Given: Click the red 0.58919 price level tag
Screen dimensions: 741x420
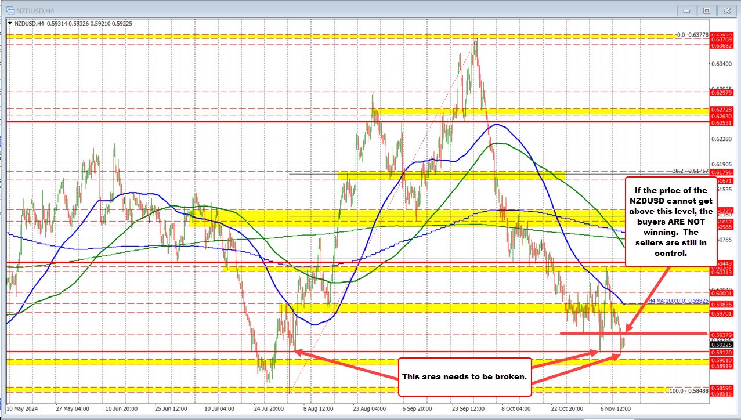Looking at the screenshot, I should click(x=721, y=366).
